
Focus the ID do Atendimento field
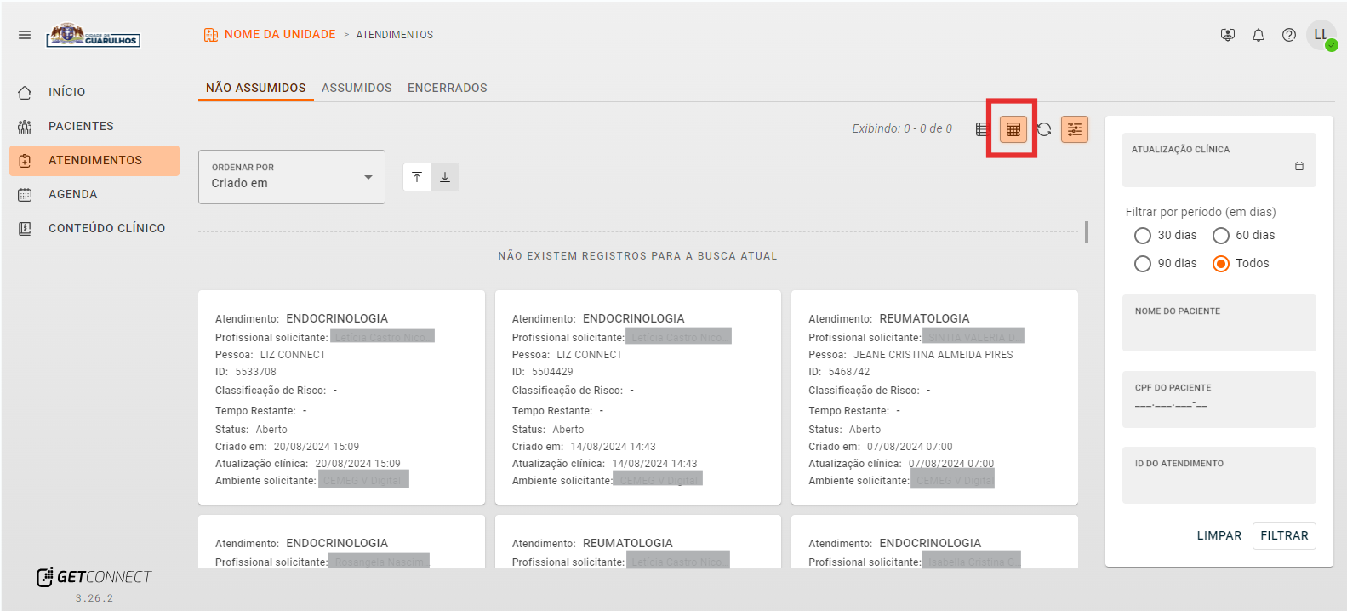[x=1219, y=475]
